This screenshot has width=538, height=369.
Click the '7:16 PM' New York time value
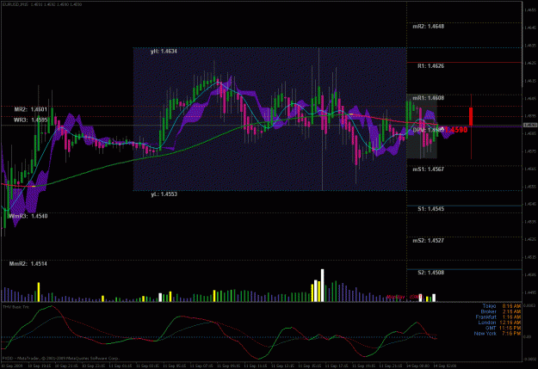tap(511, 334)
